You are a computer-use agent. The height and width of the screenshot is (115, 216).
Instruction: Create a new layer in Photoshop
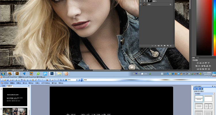tap(168, 46)
